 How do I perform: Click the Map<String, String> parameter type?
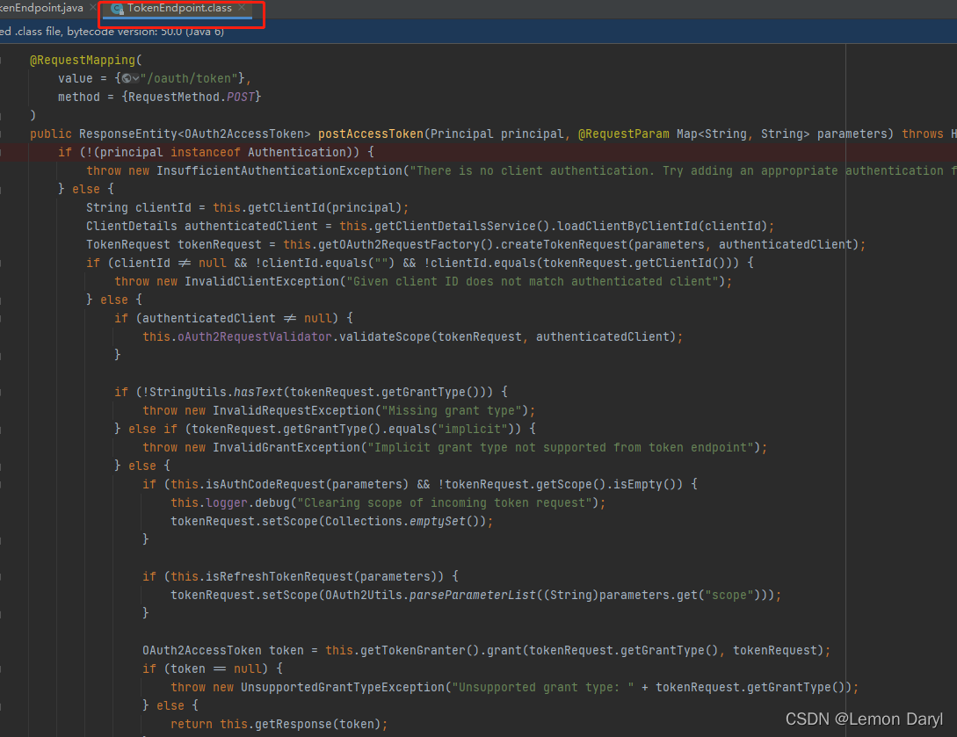(743, 134)
